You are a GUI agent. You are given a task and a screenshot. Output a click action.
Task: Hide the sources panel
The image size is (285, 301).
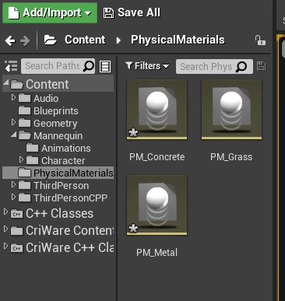point(11,66)
